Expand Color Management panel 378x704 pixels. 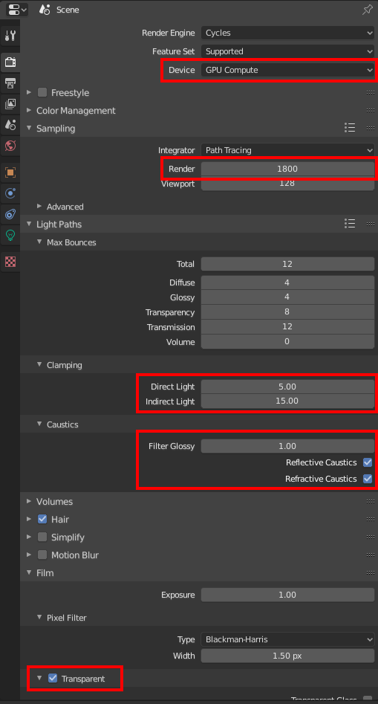[x=29, y=111]
